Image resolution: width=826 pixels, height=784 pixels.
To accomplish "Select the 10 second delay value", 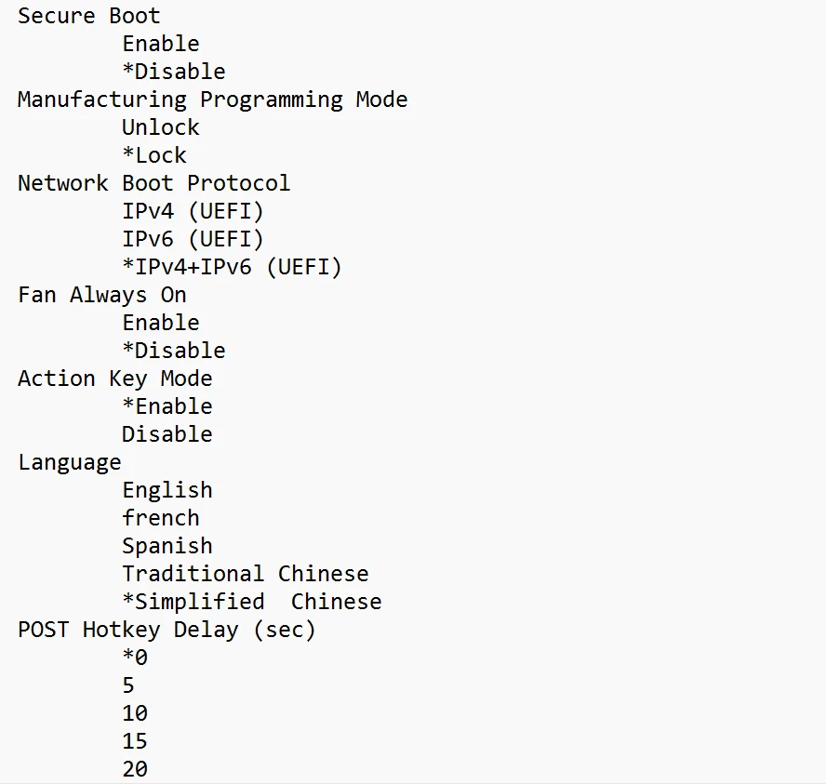I will pos(135,713).
